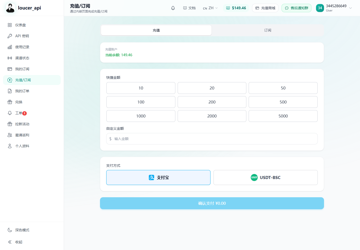Focus the 输入金额 custom amount field
Viewport: 360px width, 250px height.
coord(212,139)
